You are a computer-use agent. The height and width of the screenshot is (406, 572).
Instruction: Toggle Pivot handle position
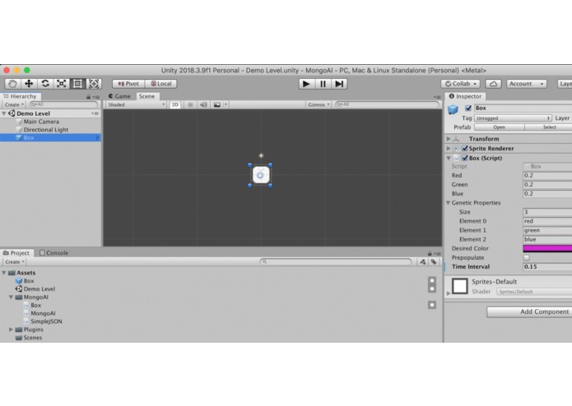[x=128, y=84]
